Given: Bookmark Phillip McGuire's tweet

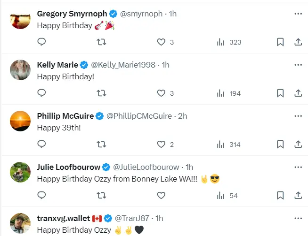Looking at the screenshot, I should point(280,144).
